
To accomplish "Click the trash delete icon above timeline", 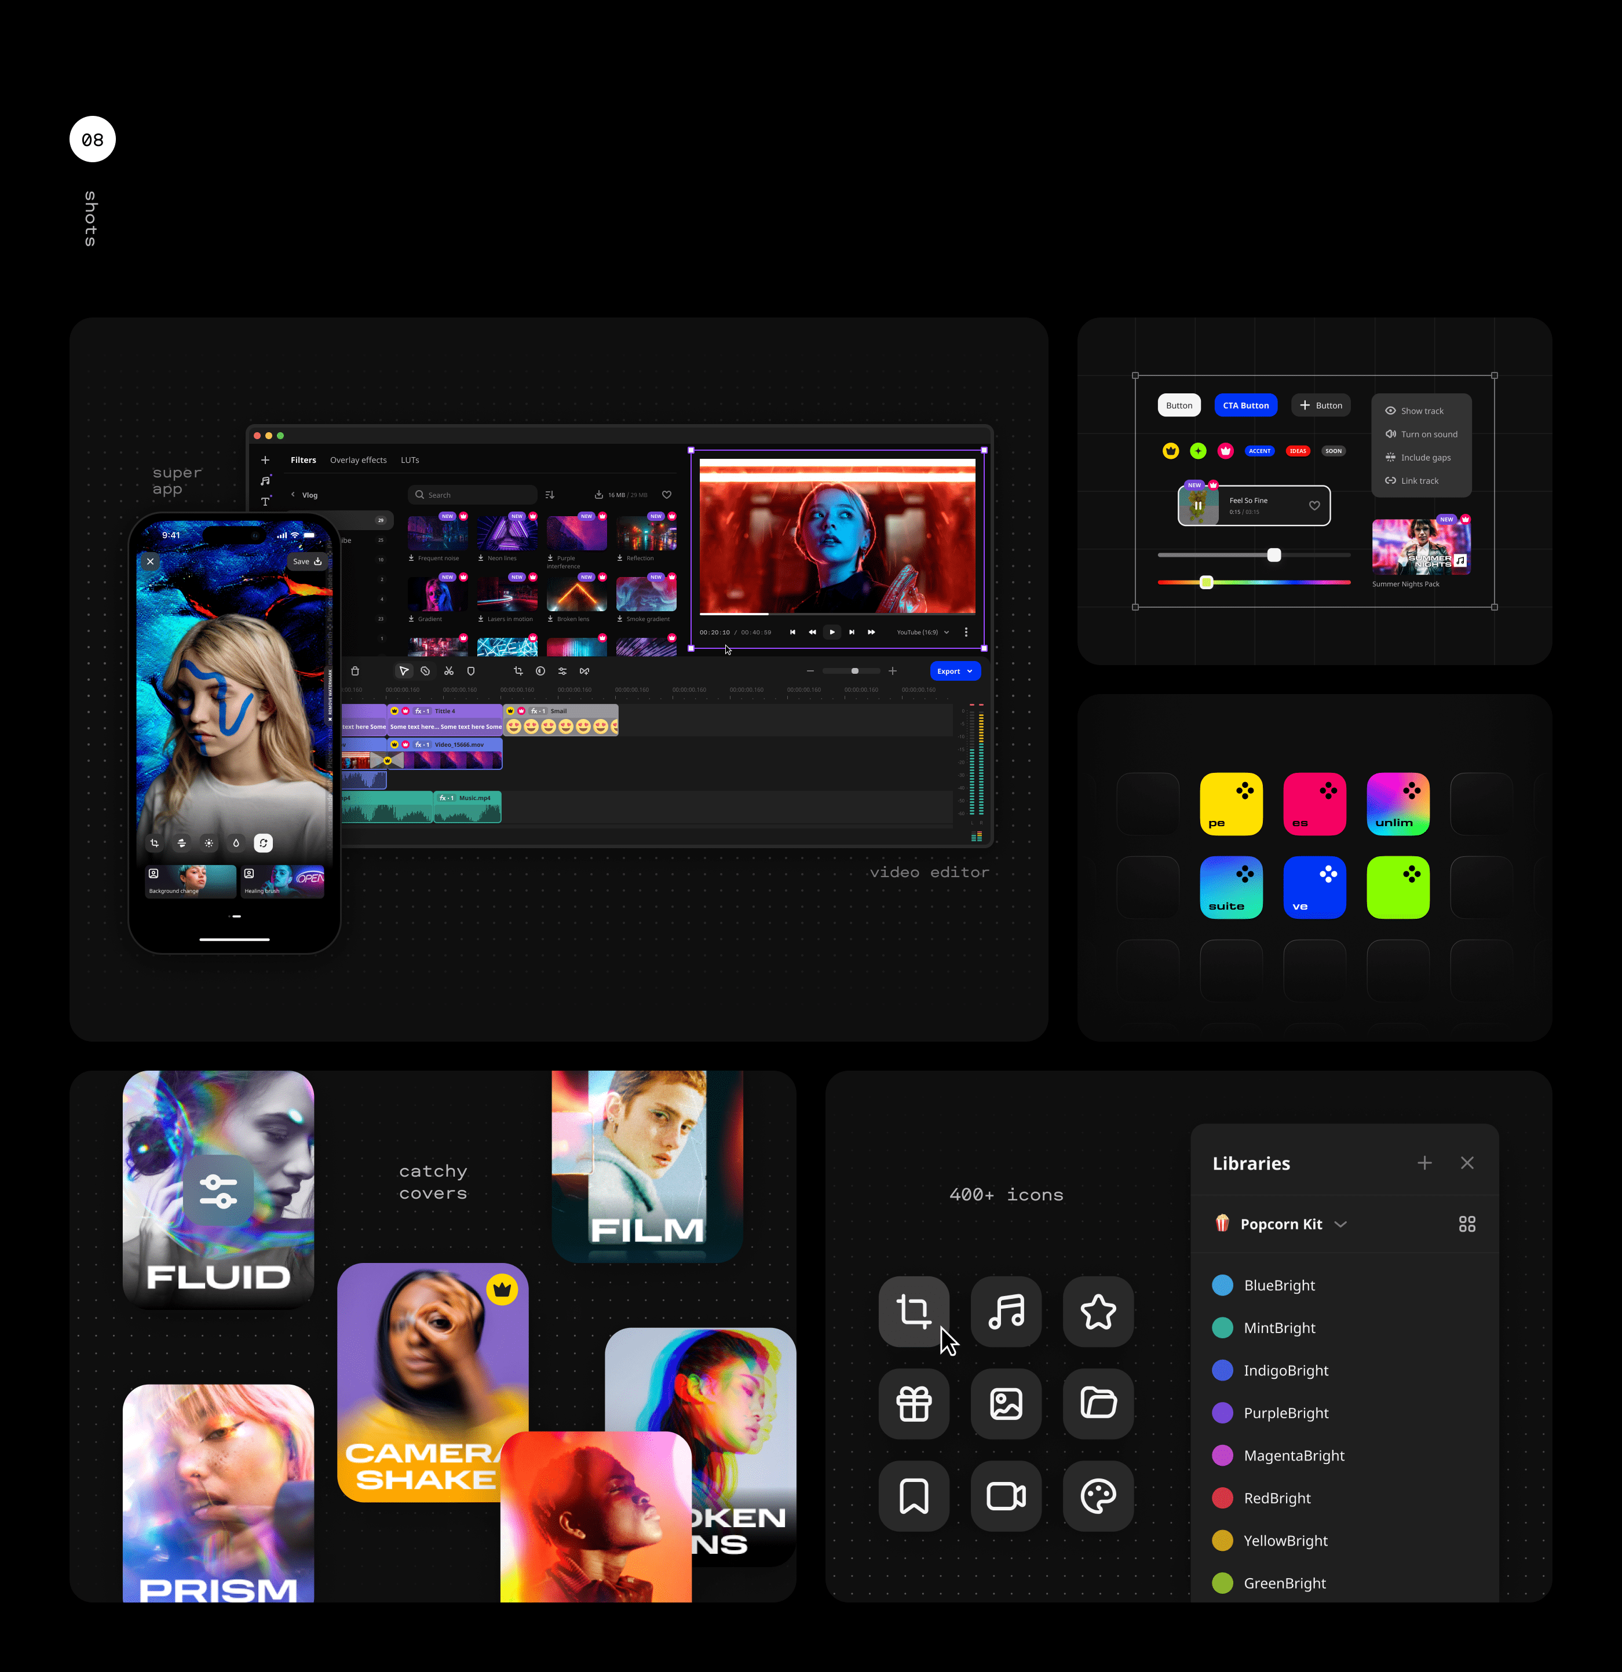I will coord(356,671).
